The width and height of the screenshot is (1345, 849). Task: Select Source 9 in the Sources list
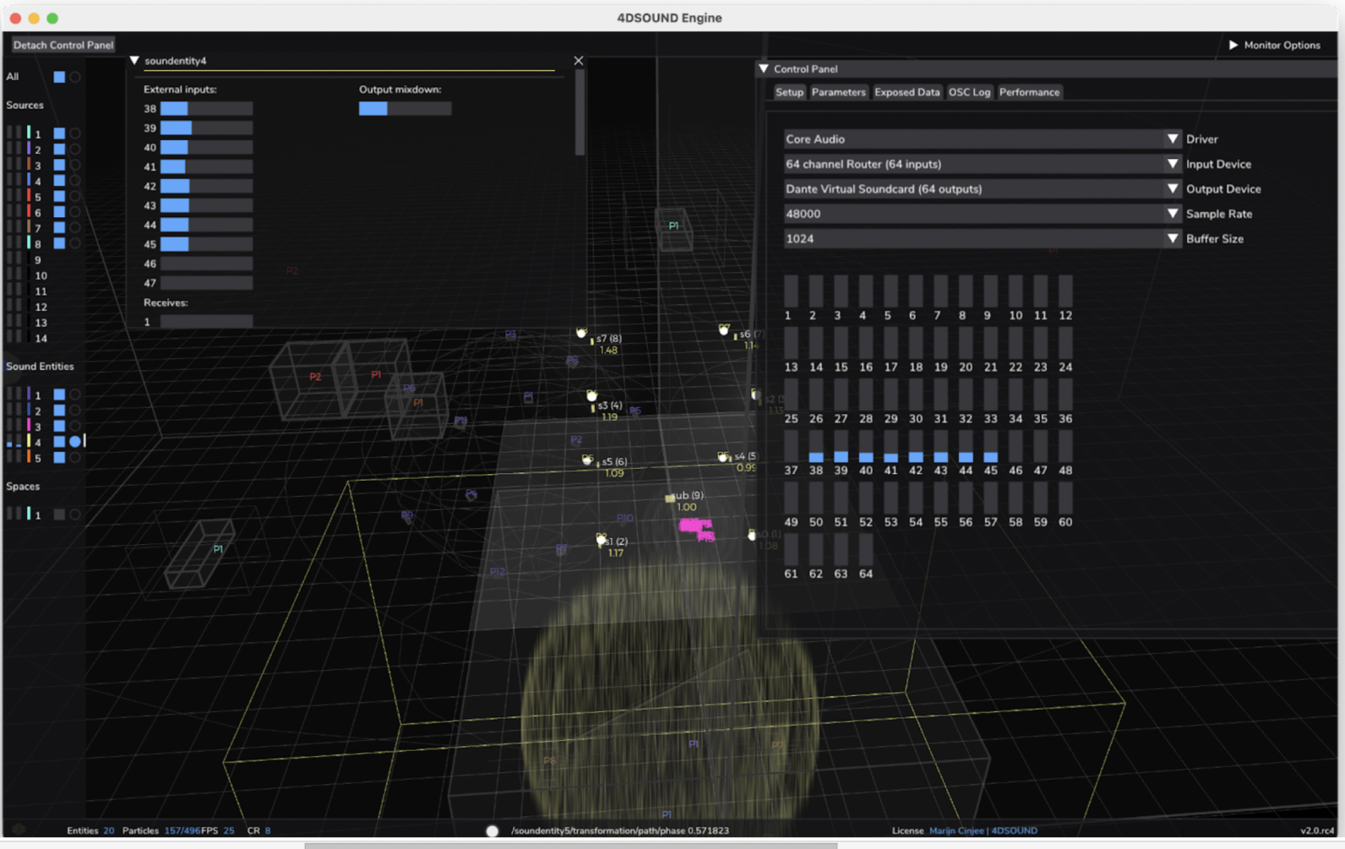point(37,260)
